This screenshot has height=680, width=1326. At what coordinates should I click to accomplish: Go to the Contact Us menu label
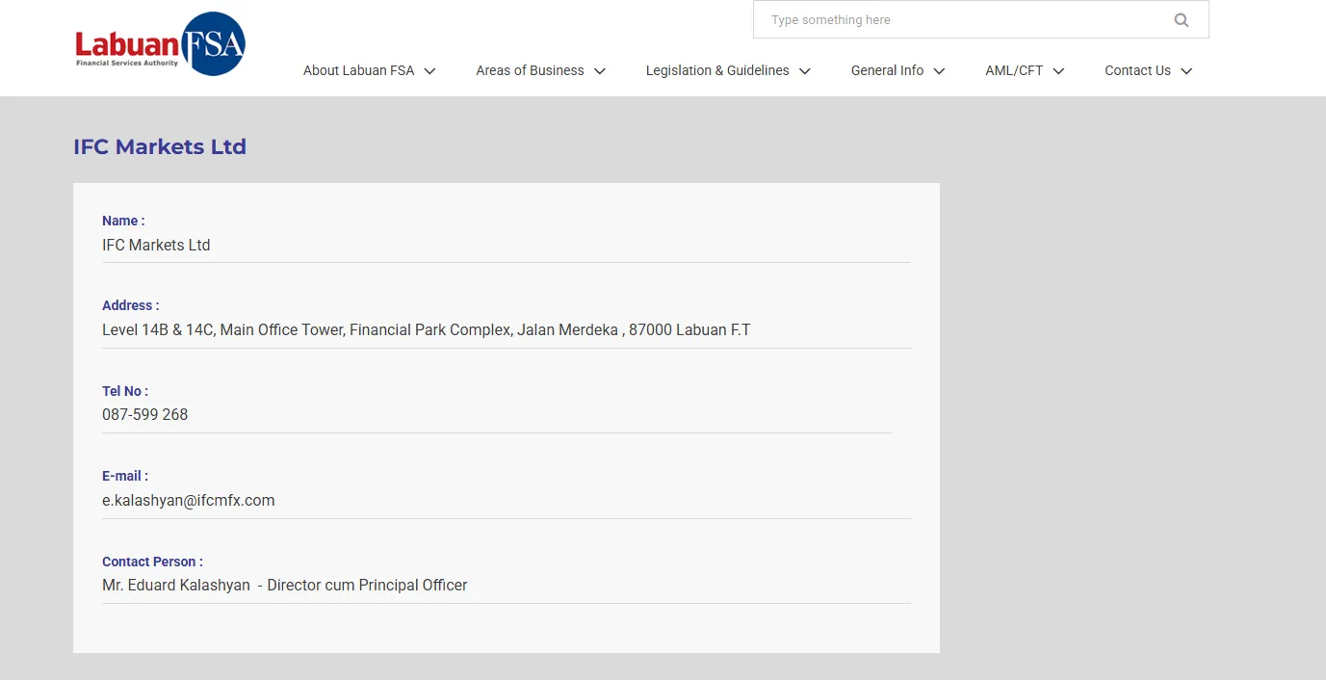click(1137, 70)
